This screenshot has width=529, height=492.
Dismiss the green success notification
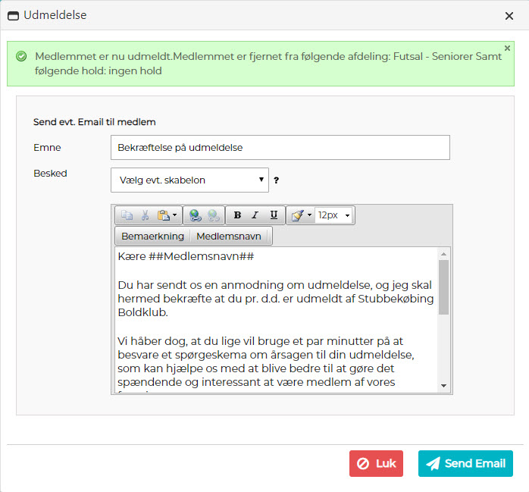point(507,48)
